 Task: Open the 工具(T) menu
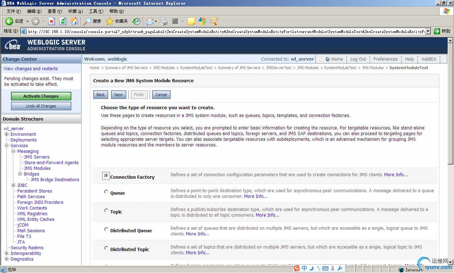coord(96,11)
